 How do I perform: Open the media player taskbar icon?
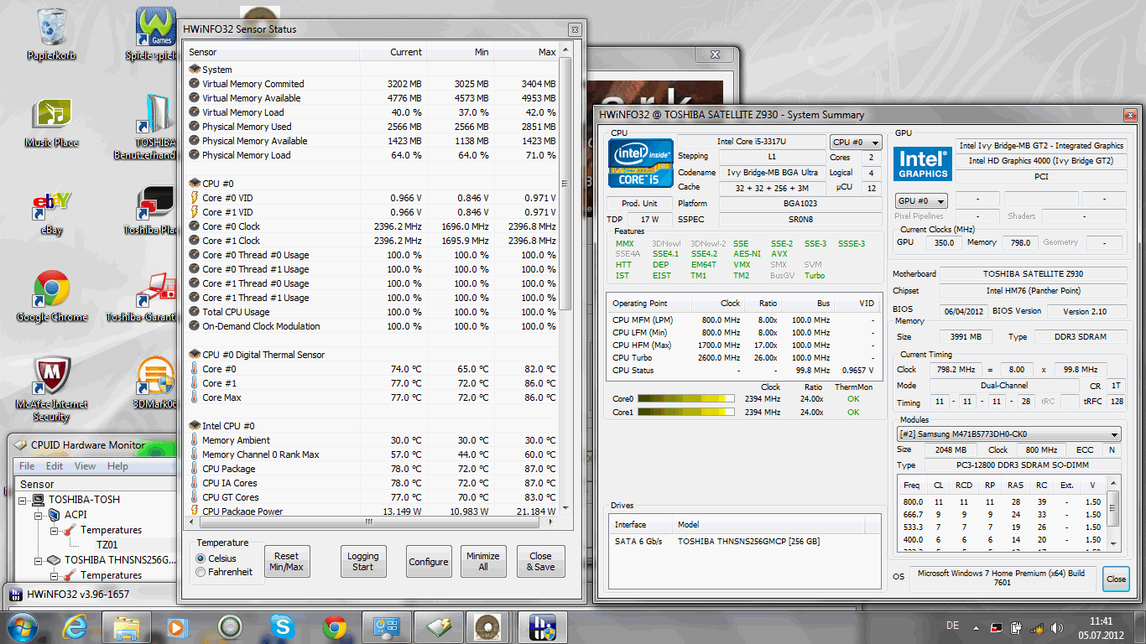(179, 627)
